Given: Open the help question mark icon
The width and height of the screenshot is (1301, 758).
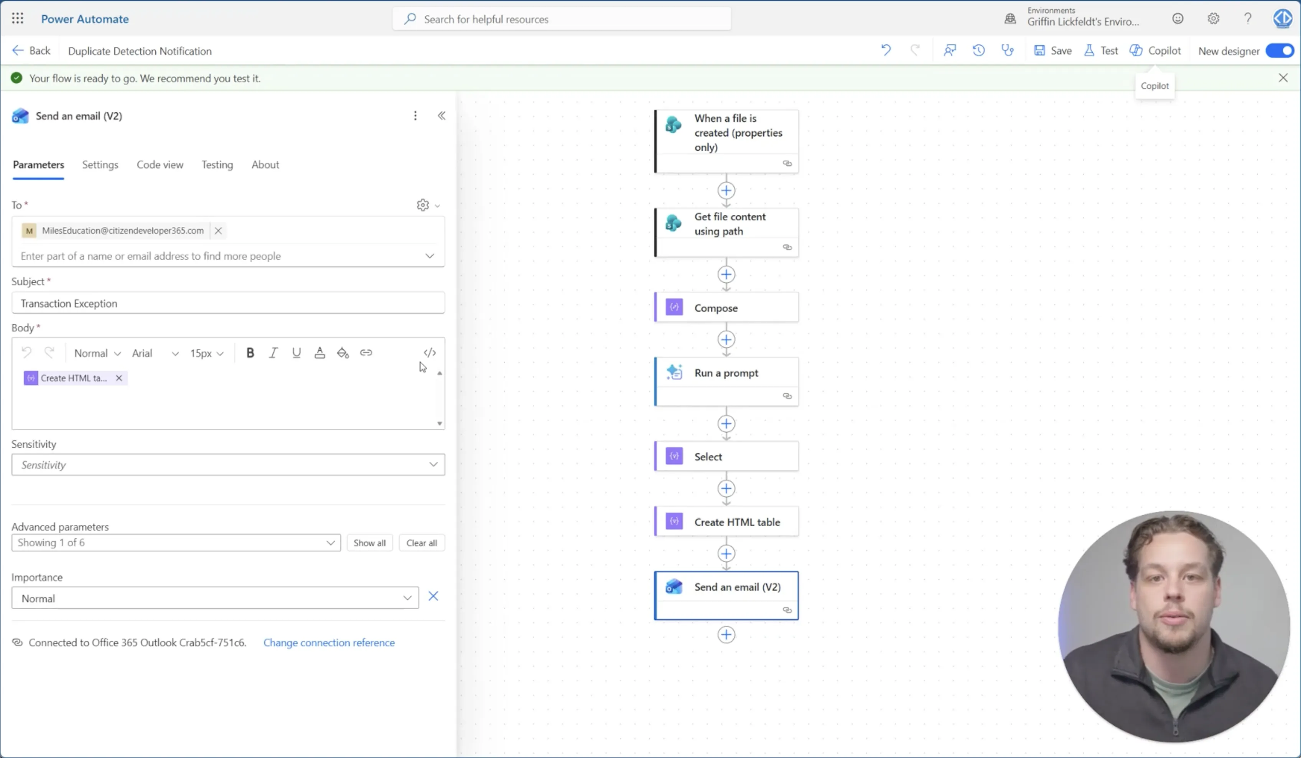Looking at the screenshot, I should pos(1248,18).
